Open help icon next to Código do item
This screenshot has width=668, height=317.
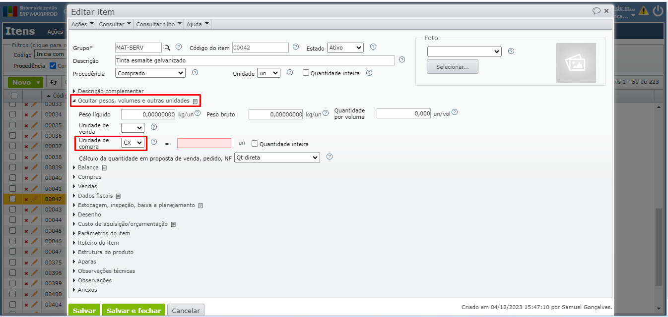[296, 47]
